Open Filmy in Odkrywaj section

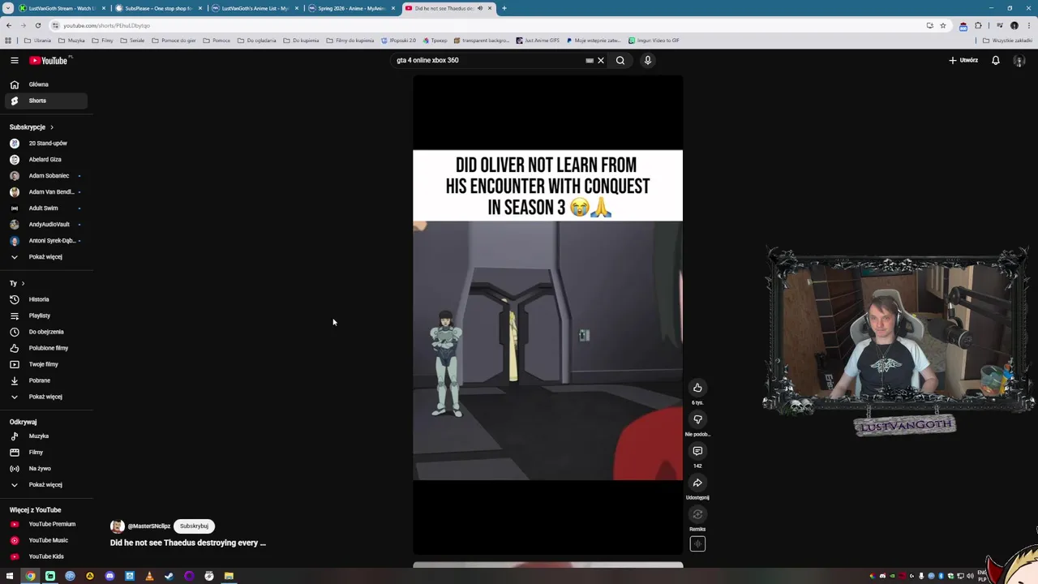coord(45,453)
